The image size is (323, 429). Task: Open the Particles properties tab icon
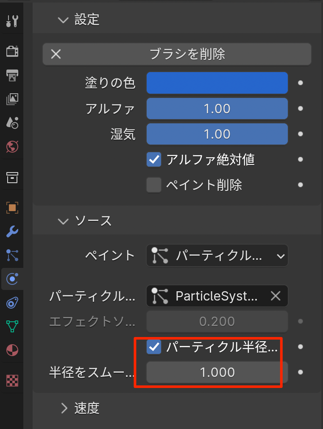[12, 255]
